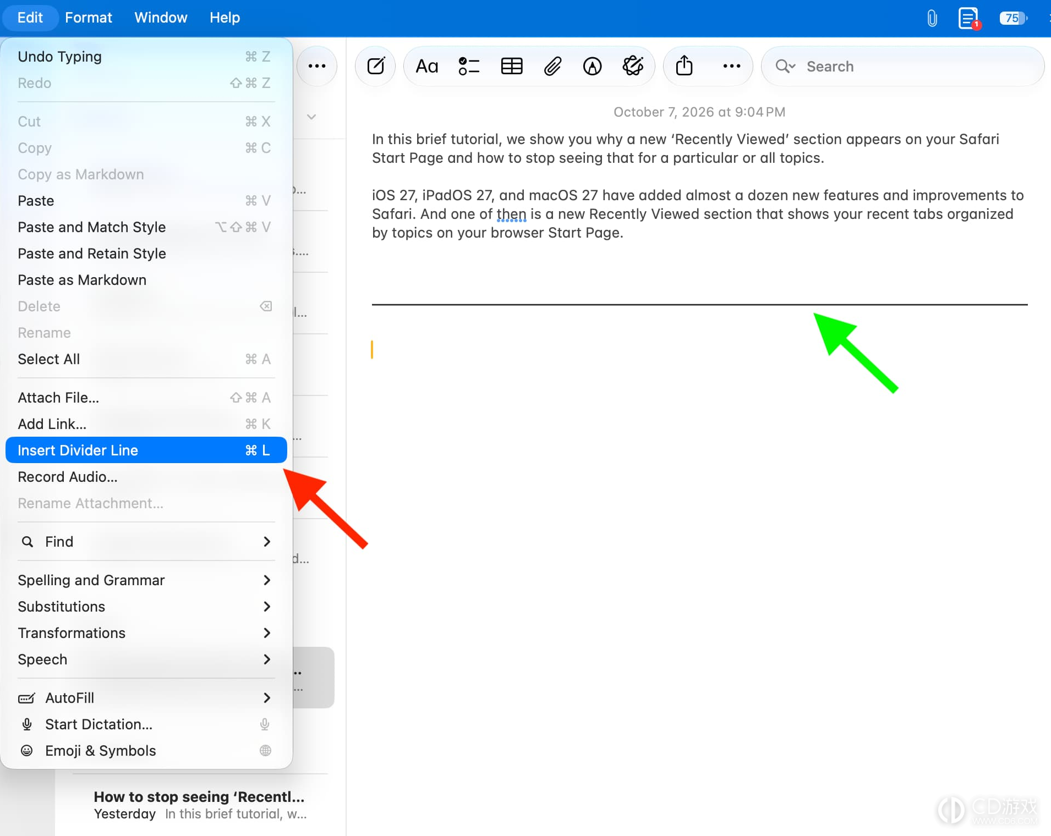Image resolution: width=1051 pixels, height=836 pixels.
Task: Insert a checklist using the checklist icon
Action: [x=469, y=66]
